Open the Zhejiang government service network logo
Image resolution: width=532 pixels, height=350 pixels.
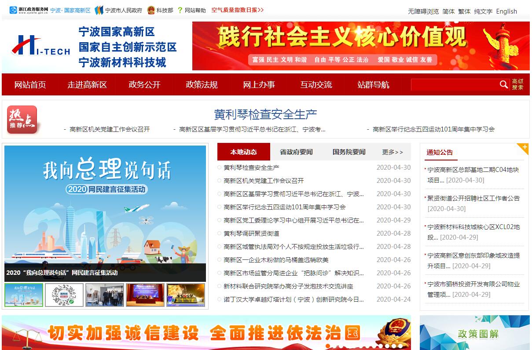pos(29,10)
